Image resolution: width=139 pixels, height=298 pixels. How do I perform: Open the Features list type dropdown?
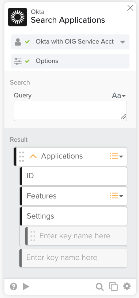[116, 196]
